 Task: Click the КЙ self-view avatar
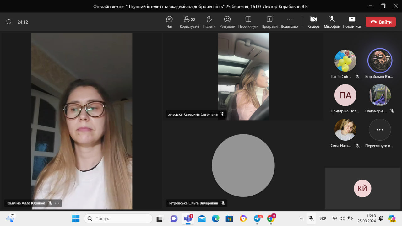pos(362,188)
